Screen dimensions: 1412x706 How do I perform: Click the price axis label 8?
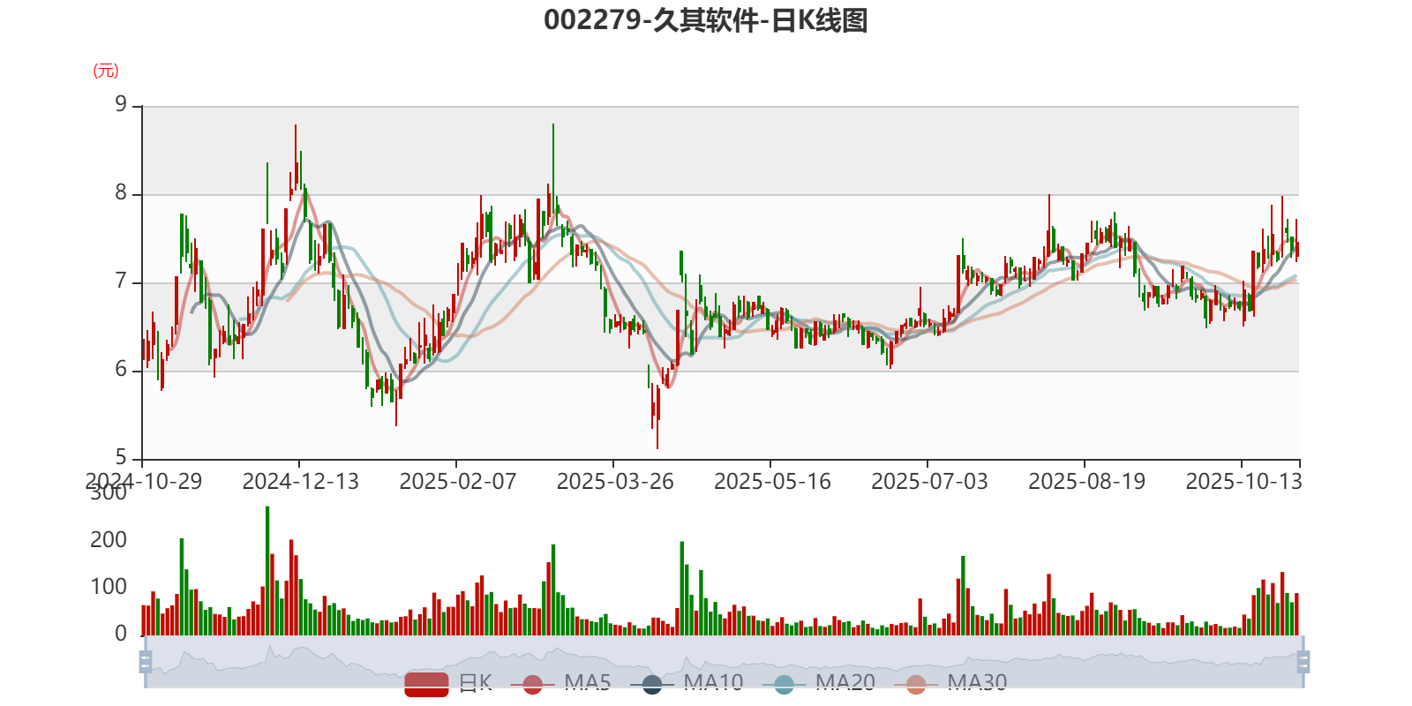[121, 193]
